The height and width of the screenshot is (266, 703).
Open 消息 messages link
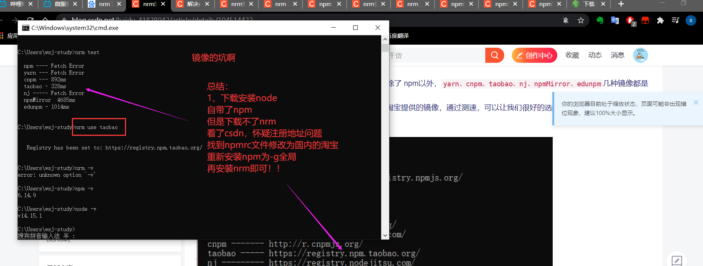(x=618, y=55)
